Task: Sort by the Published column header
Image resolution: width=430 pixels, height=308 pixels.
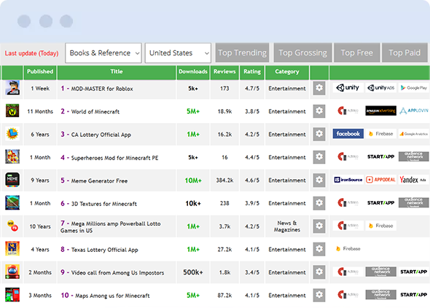Action: click(x=40, y=72)
